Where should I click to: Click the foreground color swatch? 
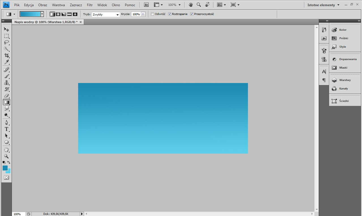click(x=5, y=168)
